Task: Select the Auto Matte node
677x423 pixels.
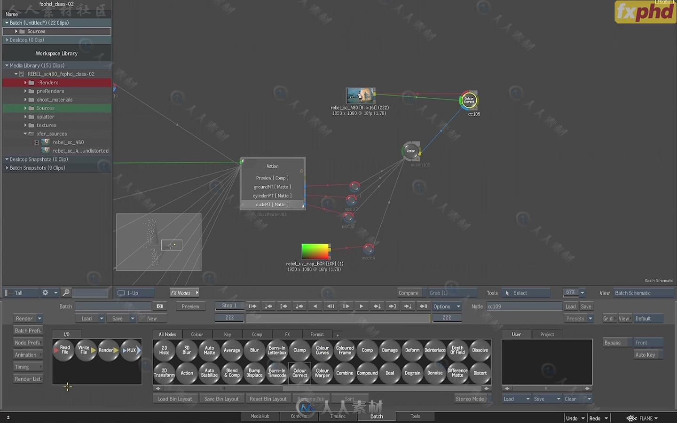Action: [x=209, y=350]
